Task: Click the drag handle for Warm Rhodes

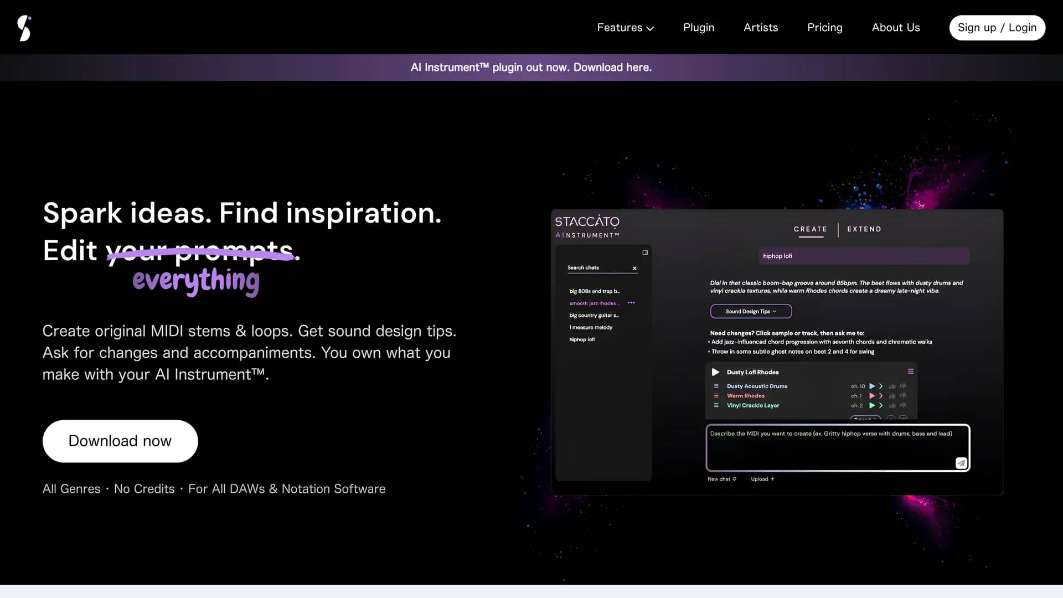Action: click(716, 396)
